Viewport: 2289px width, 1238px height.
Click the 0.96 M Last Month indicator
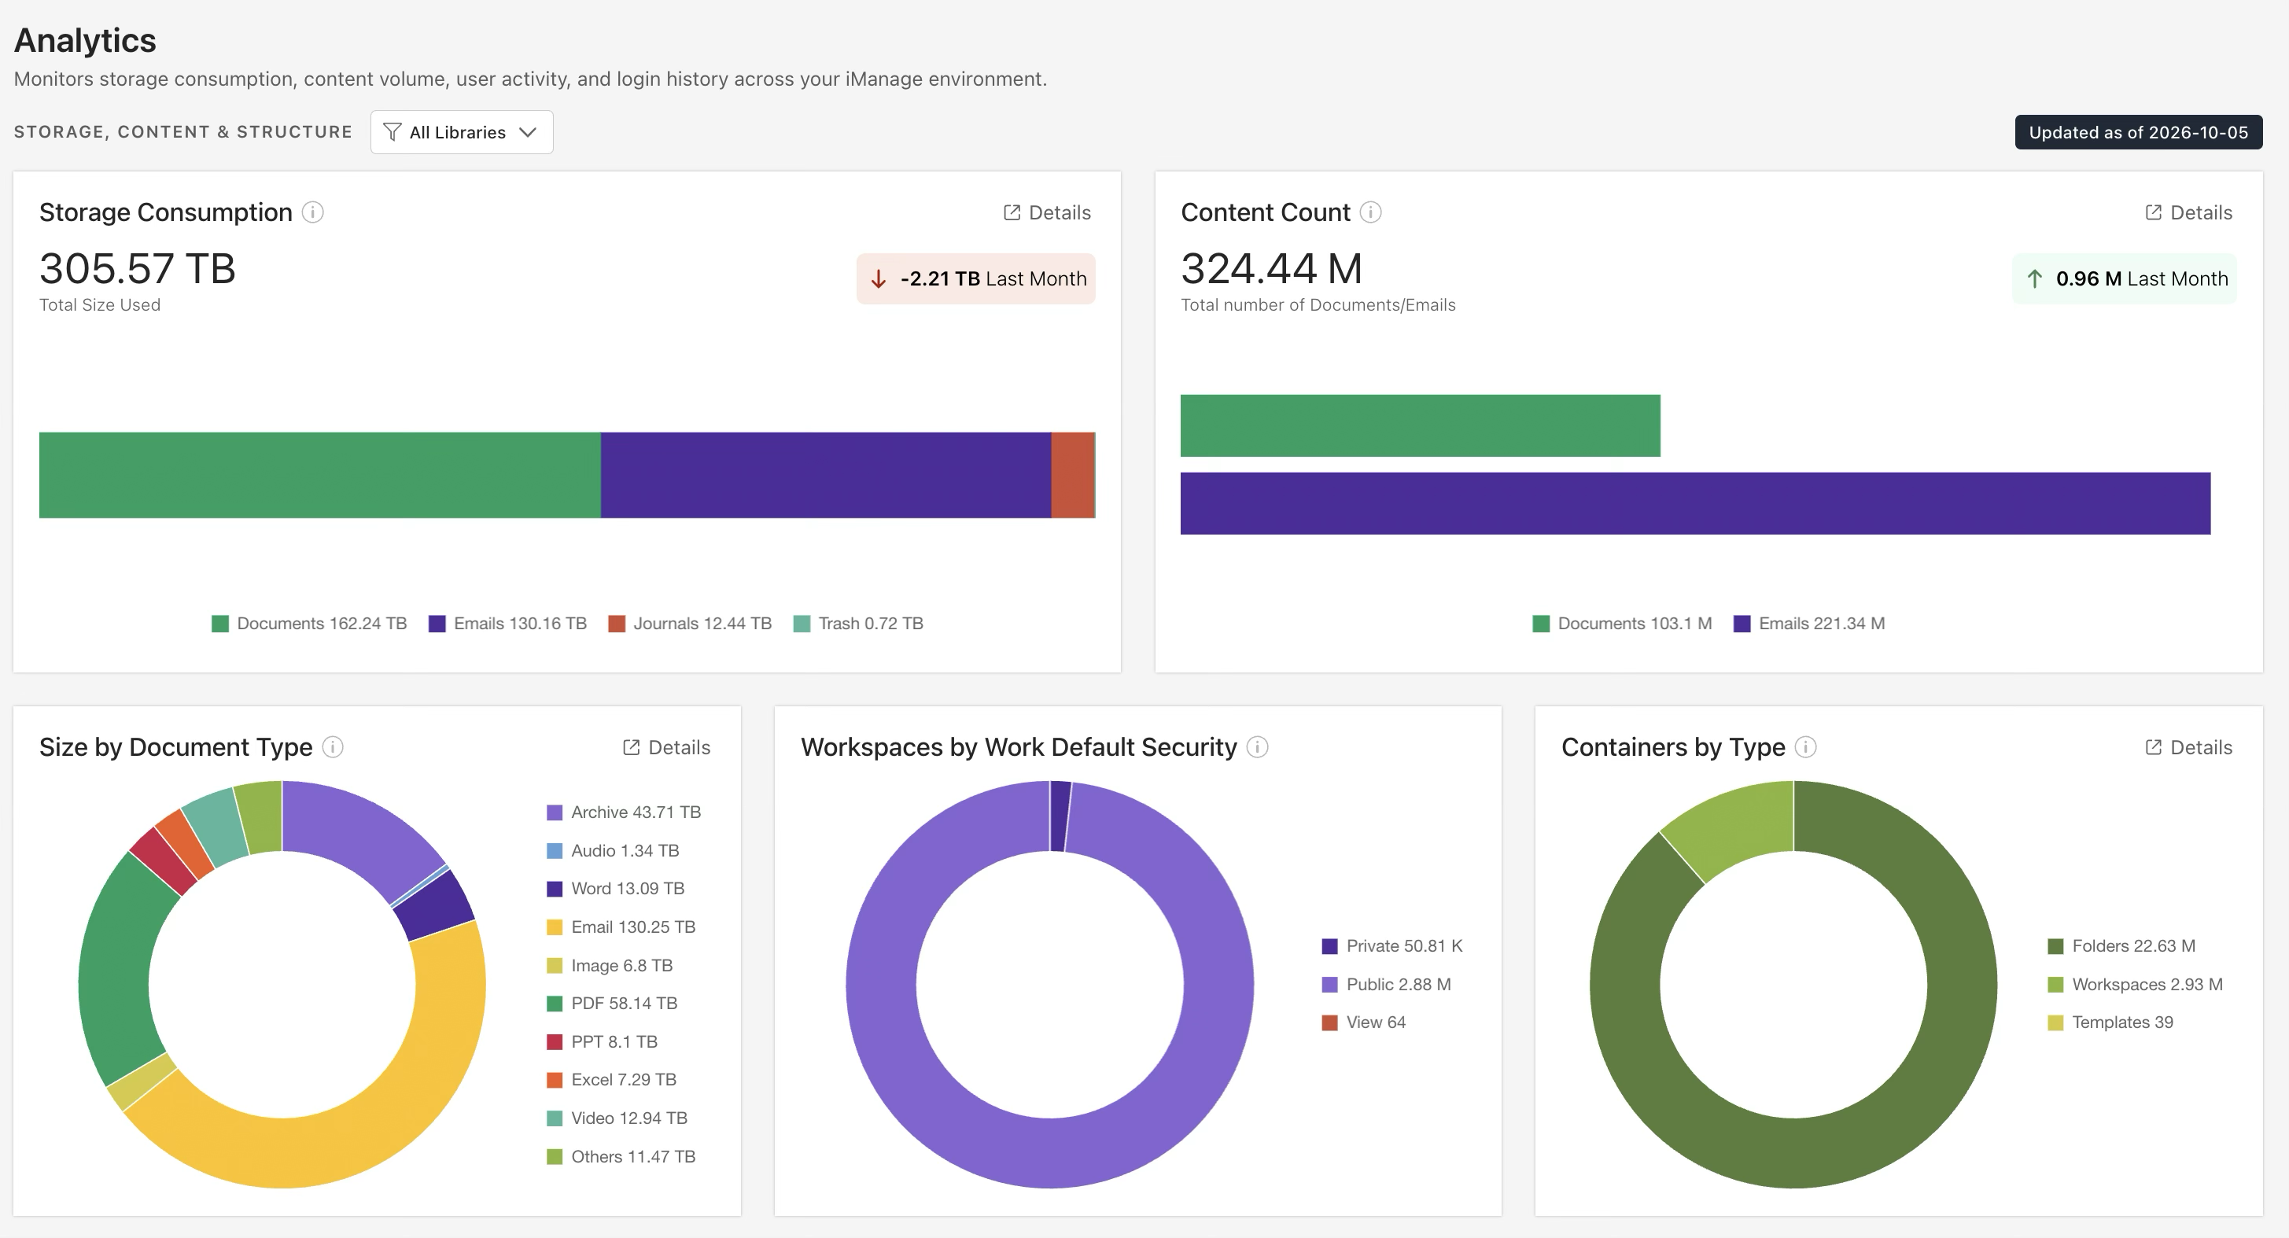2124,279
